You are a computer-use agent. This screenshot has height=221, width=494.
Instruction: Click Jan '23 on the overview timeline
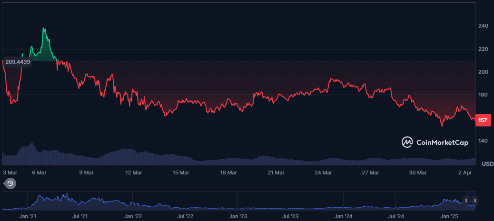click(x=238, y=216)
